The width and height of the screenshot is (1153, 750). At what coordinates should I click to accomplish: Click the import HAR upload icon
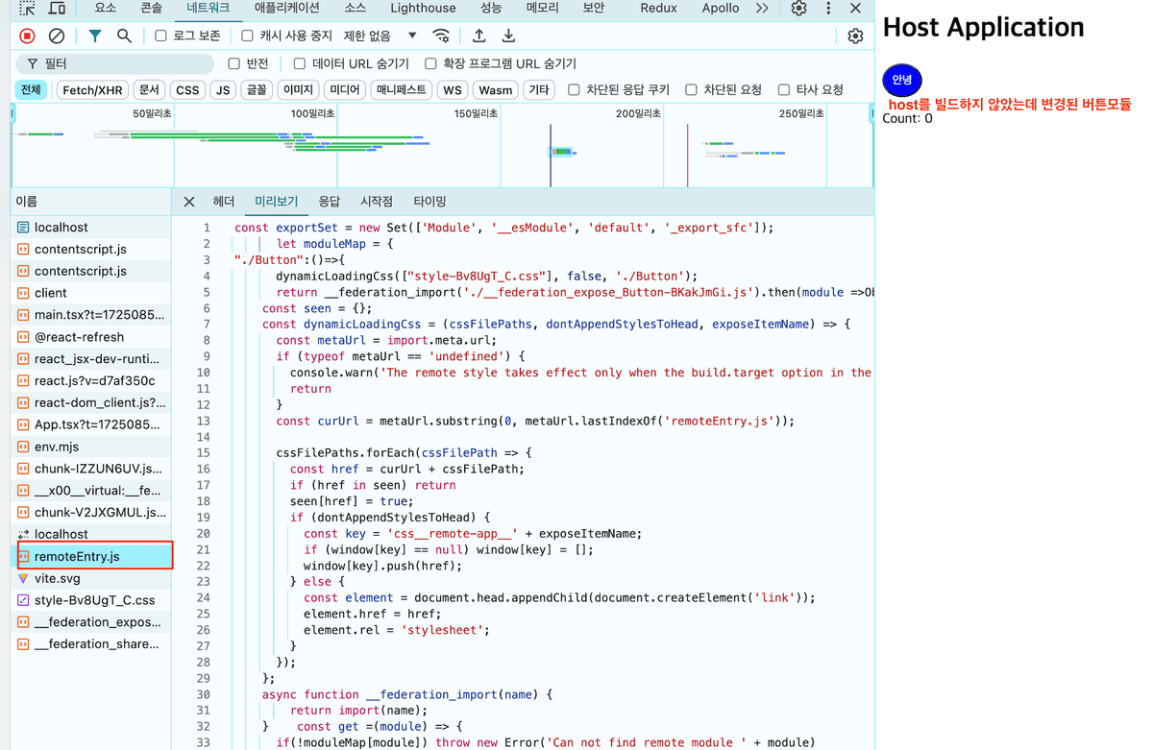coord(478,36)
